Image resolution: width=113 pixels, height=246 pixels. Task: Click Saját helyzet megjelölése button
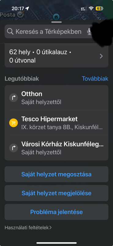[56, 193]
